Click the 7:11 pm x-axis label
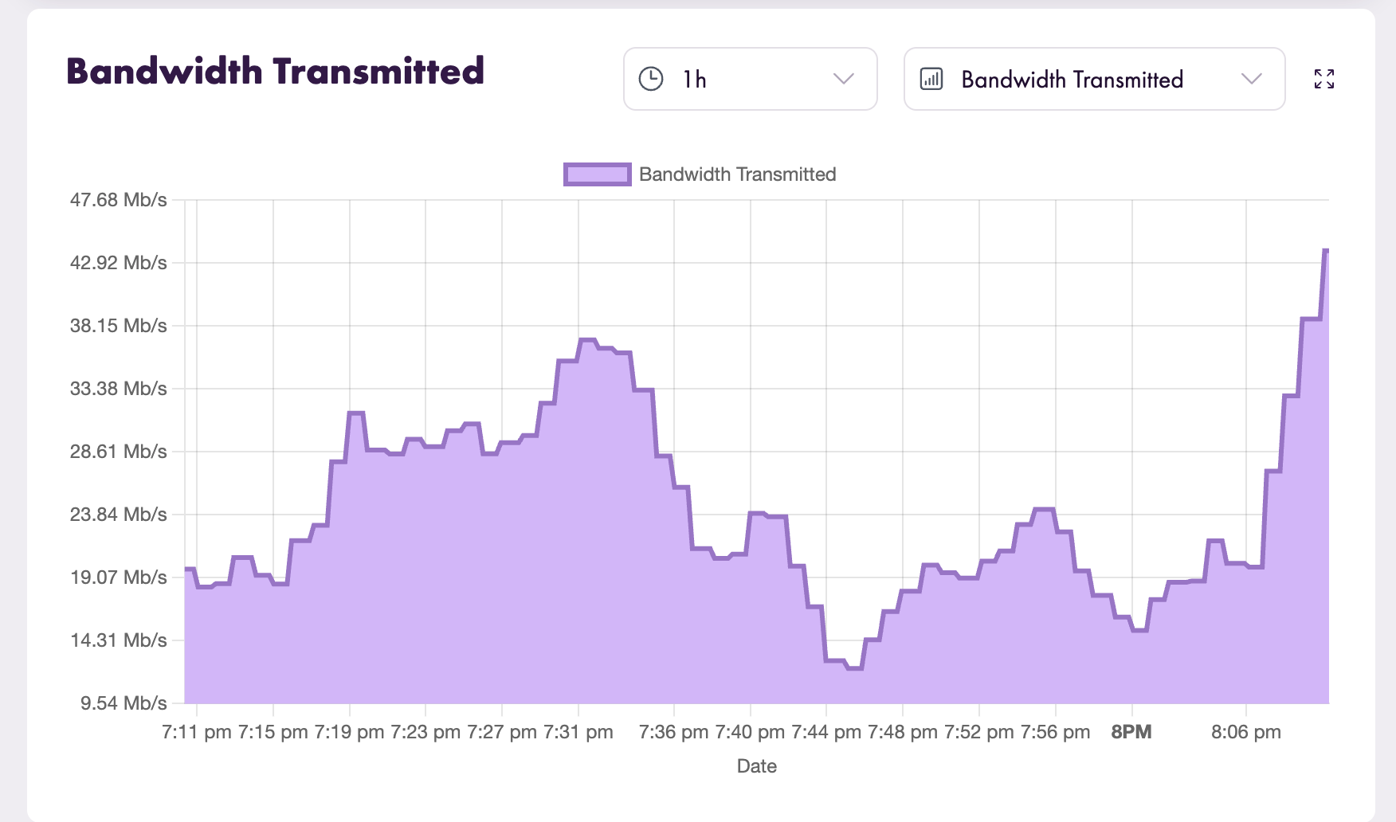The width and height of the screenshot is (1396, 822). click(x=197, y=732)
